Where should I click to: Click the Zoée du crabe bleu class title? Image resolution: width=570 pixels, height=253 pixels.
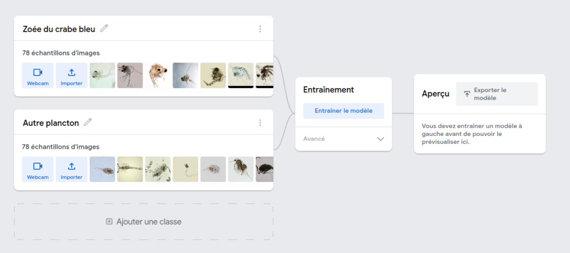click(x=59, y=29)
